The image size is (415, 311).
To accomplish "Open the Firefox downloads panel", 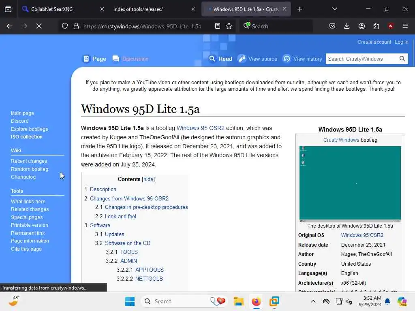I will (347, 26).
